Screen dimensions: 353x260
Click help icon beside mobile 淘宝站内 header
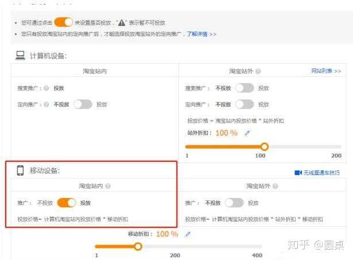click(108, 186)
